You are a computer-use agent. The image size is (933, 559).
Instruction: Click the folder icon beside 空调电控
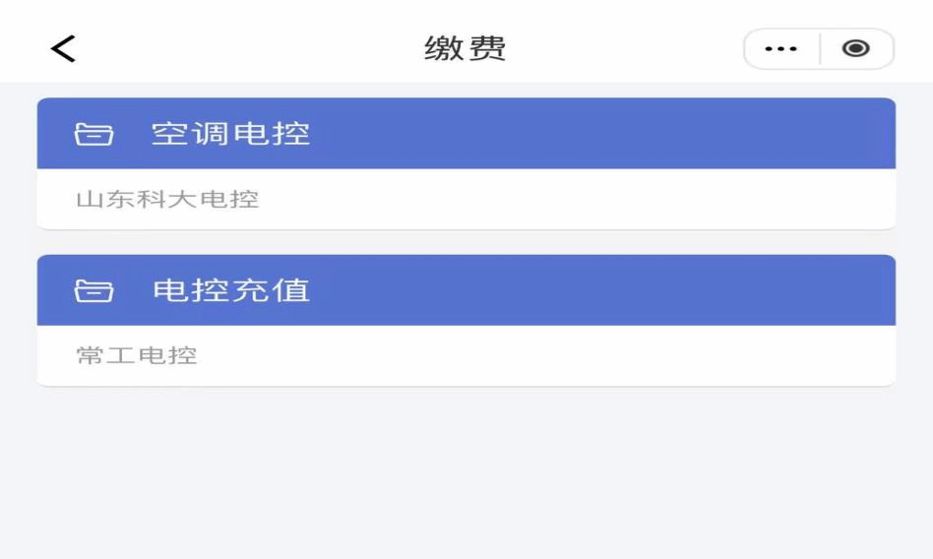pos(93,134)
